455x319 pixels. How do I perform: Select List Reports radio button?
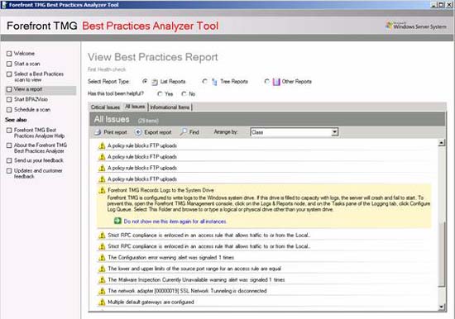click(x=145, y=81)
